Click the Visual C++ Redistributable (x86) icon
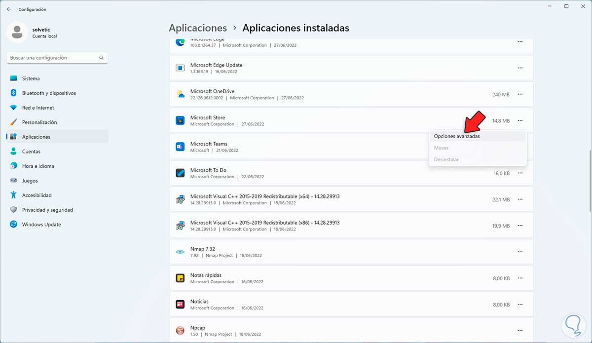 (180, 226)
